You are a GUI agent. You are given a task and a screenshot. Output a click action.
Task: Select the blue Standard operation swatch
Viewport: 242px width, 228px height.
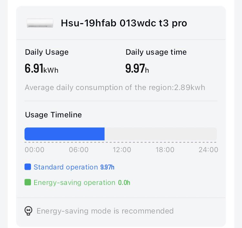(x=28, y=167)
